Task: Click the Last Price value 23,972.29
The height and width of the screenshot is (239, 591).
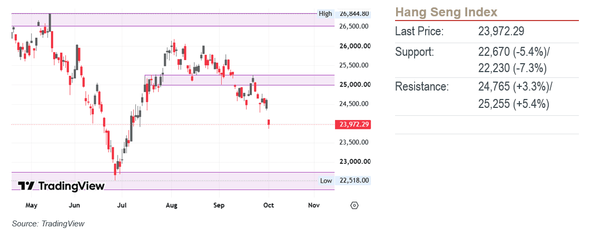Action: [x=501, y=31]
